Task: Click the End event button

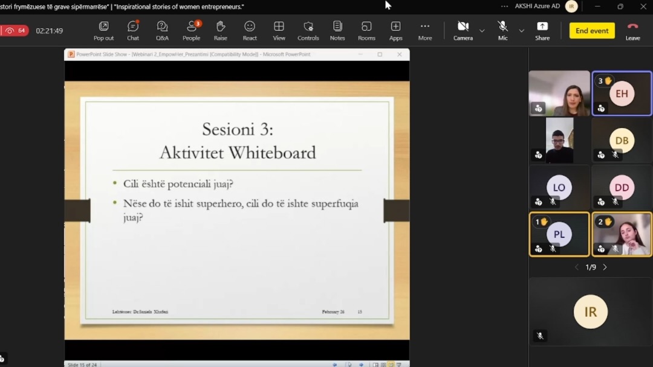Action: point(591,30)
